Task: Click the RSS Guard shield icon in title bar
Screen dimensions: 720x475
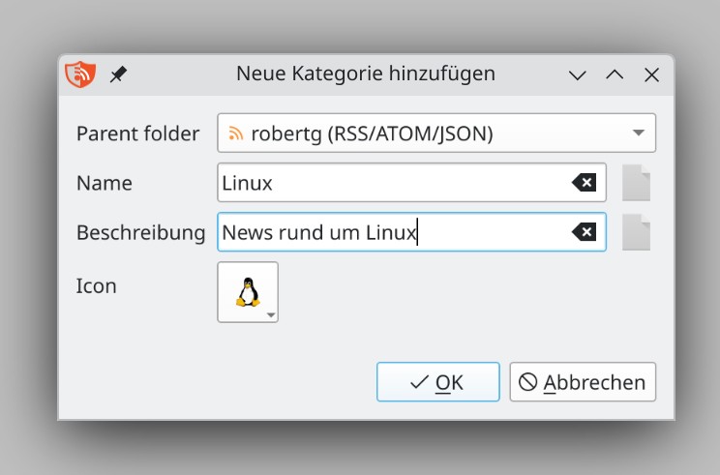Action: pyautogui.click(x=80, y=74)
